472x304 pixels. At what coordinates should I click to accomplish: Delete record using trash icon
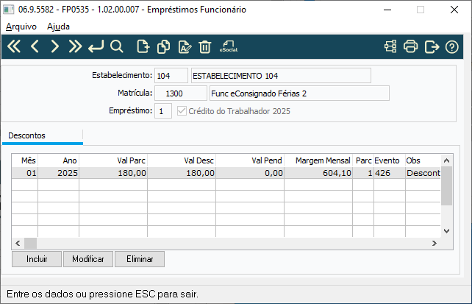205,46
